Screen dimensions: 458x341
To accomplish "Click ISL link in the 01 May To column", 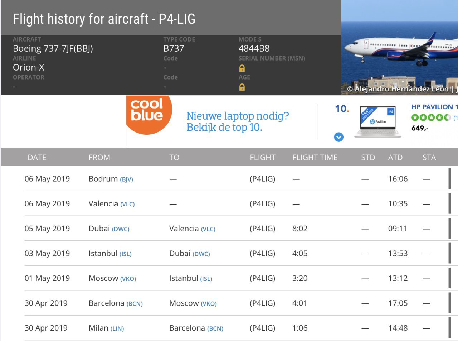I will [x=206, y=279].
